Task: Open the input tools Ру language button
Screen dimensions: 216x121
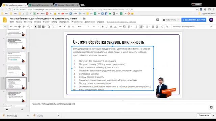Action: 167,27
